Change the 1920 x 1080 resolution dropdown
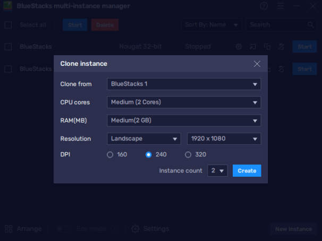322x241 pixels. 224,139
